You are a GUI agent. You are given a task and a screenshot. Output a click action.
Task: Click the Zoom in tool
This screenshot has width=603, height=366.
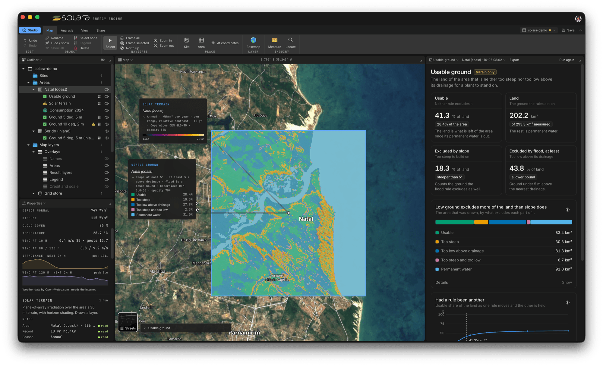pyautogui.click(x=163, y=40)
